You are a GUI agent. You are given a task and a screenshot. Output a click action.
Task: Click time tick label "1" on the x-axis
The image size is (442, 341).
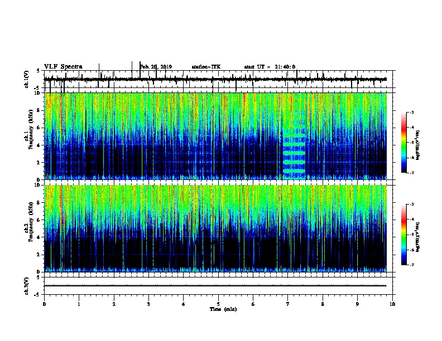click(x=79, y=304)
